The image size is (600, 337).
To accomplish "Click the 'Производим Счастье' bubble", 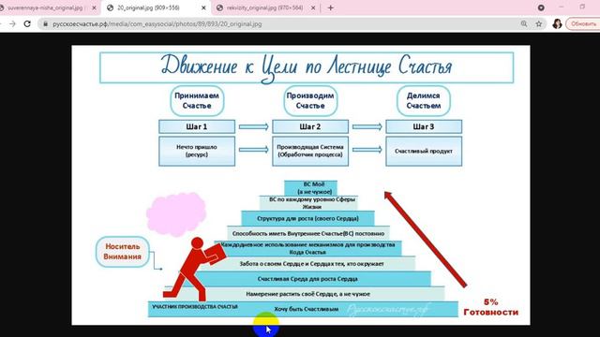I will click(310, 101).
